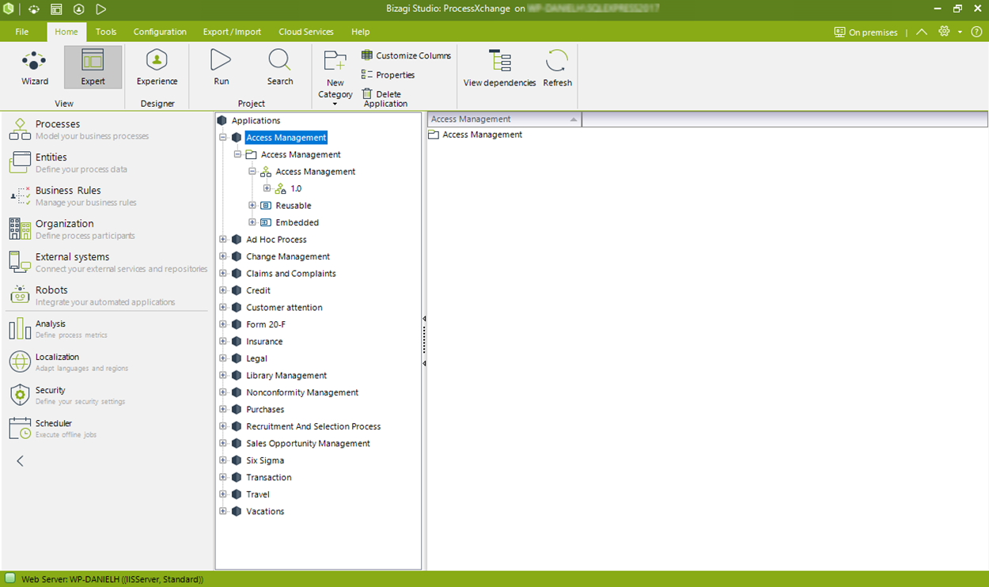Select the Purchases application
This screenshot has height=587, width=989.
coord(264,410)
